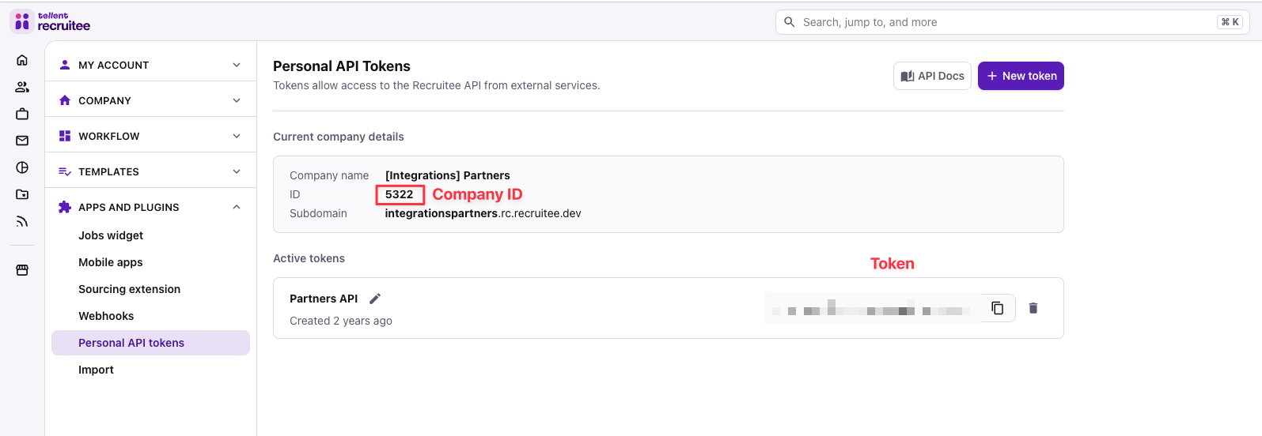Create a New token
The image size is (1262, 436).
[1021, 76]
